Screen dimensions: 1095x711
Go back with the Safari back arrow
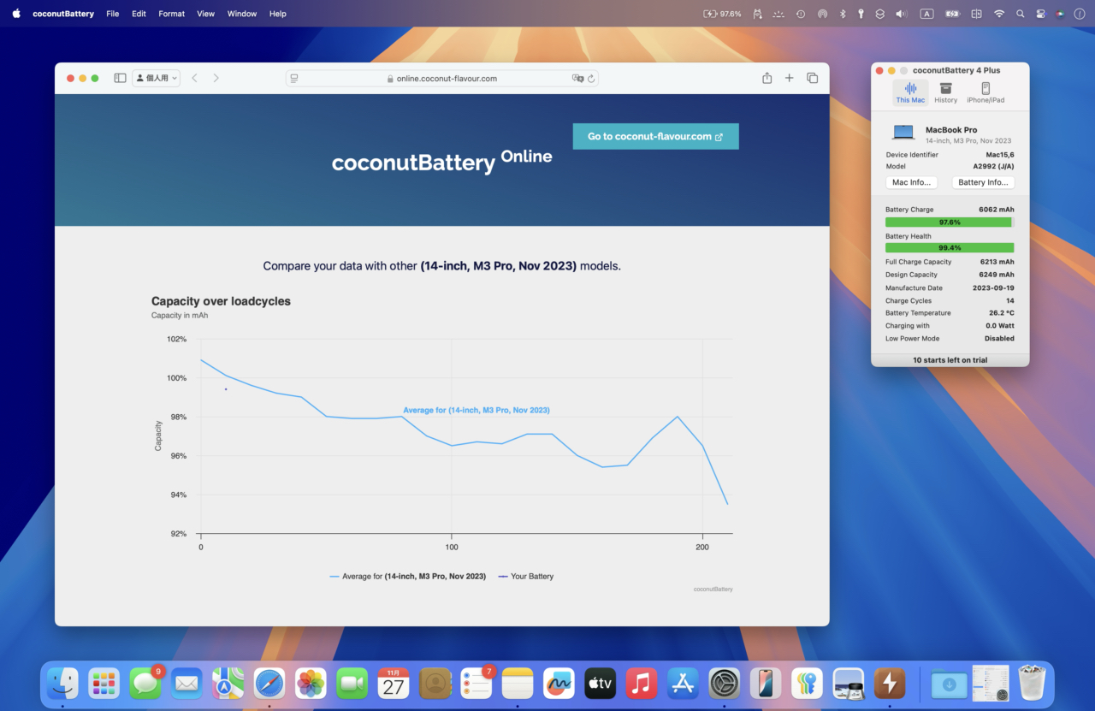[195, 78]
